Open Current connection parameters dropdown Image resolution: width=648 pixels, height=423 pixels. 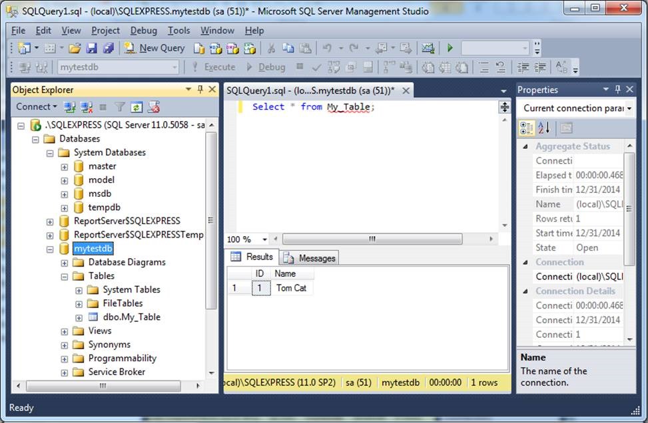(x=629, y=108)
